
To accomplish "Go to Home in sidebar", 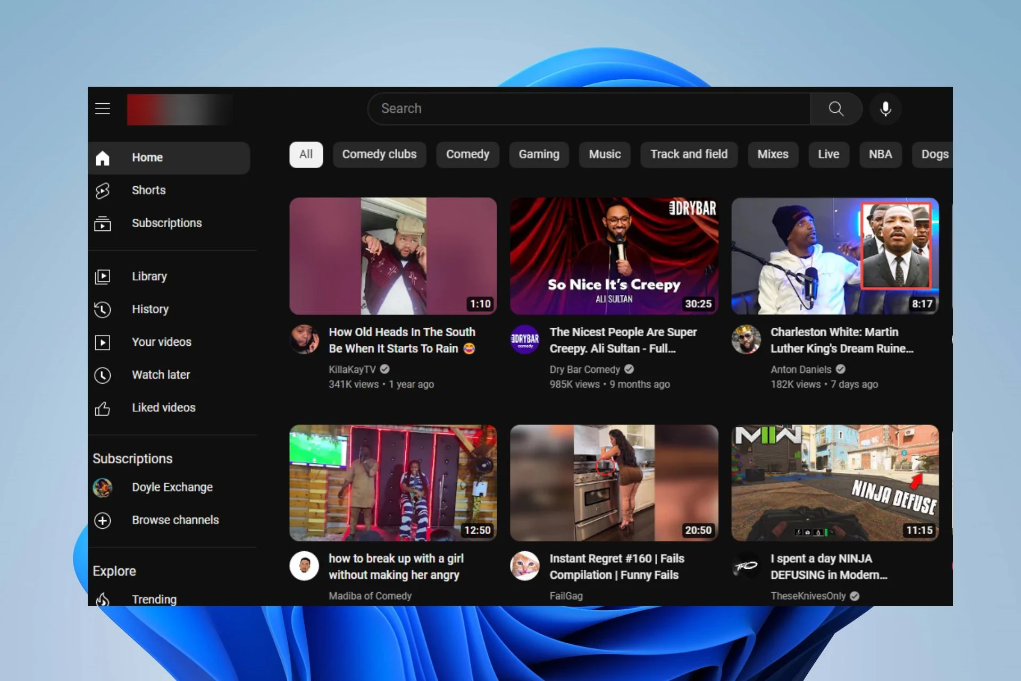I will tap(147, 157).
